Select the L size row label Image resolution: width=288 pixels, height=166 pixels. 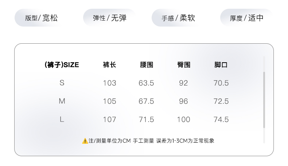point(62,119)
